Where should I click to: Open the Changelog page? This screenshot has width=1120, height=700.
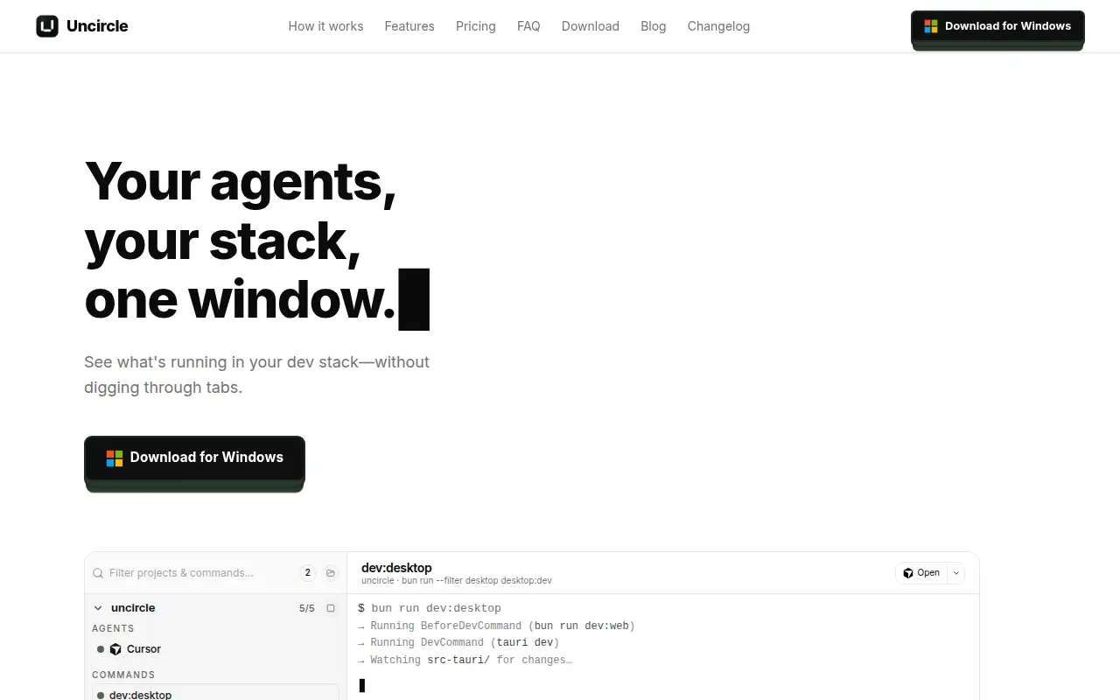(718, 26)
